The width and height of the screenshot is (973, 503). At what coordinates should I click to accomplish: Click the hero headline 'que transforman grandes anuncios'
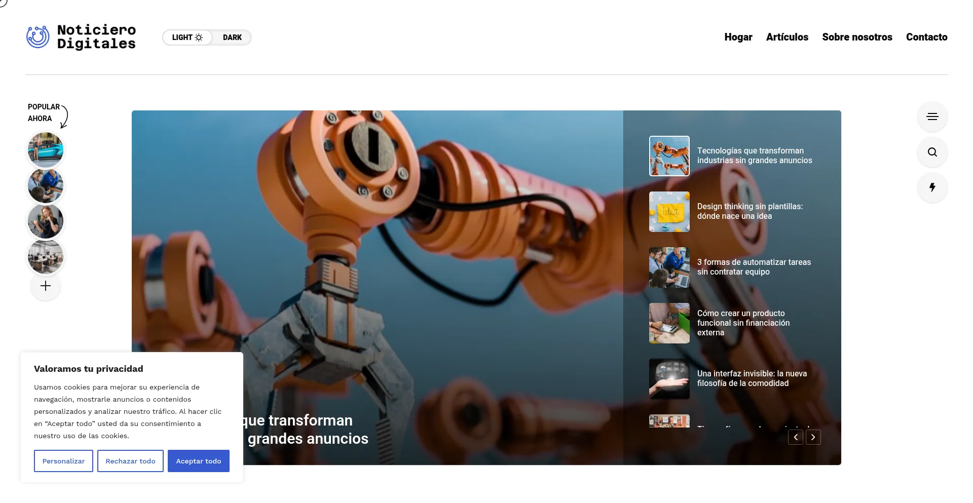point(306,430)
